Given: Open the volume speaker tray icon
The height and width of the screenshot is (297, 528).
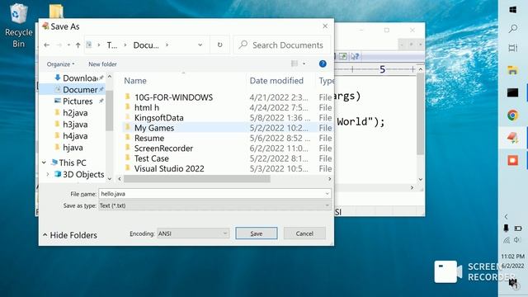Looking at the screenshot, I should (517, 240).
